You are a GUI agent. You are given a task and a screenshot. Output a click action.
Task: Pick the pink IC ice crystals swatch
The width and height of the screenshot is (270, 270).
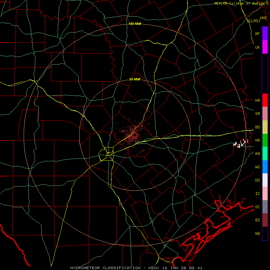pyautogui.click(x=265, y=193)
